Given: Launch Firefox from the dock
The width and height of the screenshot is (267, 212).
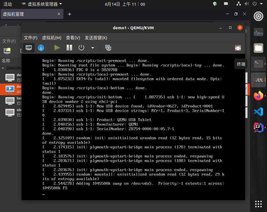Looking at the screenshot, I should coord(258,95).
